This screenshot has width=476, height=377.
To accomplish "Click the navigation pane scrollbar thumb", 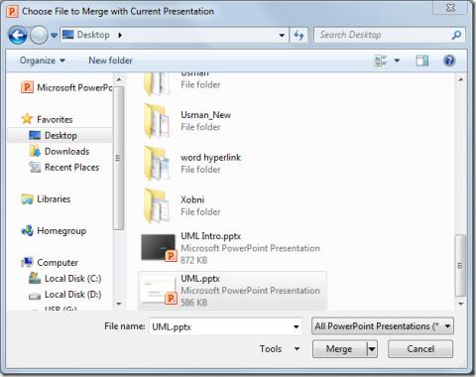I will (119, 158).
